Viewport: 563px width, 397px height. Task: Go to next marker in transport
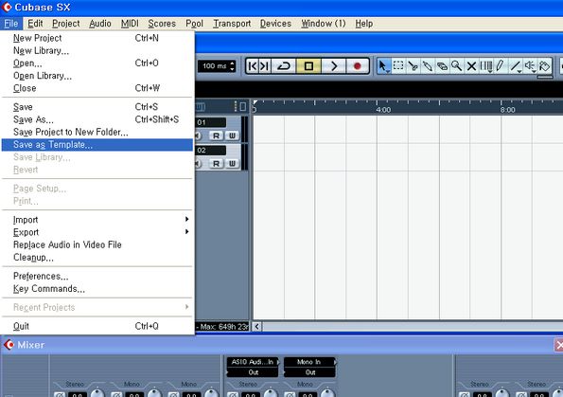pyautogui.click(x=265, y=65)
